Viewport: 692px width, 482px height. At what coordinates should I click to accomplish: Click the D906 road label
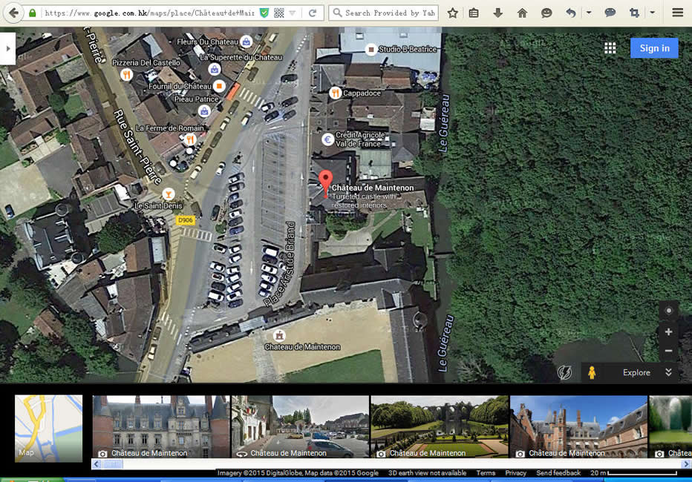(186, 219)
